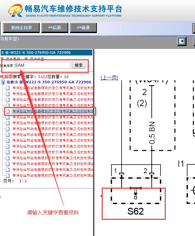This screenshot has width=195, height=236.
Task: Click the 上一页 previous page link
Action: coord(109,78)
